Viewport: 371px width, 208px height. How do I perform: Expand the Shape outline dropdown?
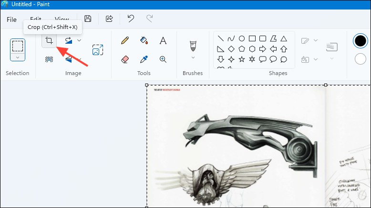pos(316,40)
